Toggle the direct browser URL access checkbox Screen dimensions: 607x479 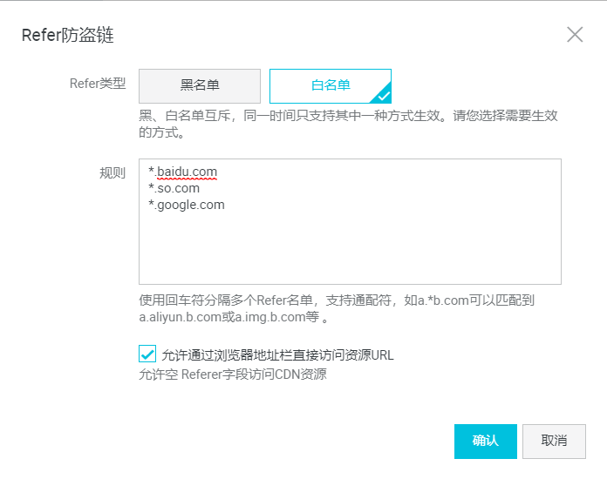click(x=147, y=354)
